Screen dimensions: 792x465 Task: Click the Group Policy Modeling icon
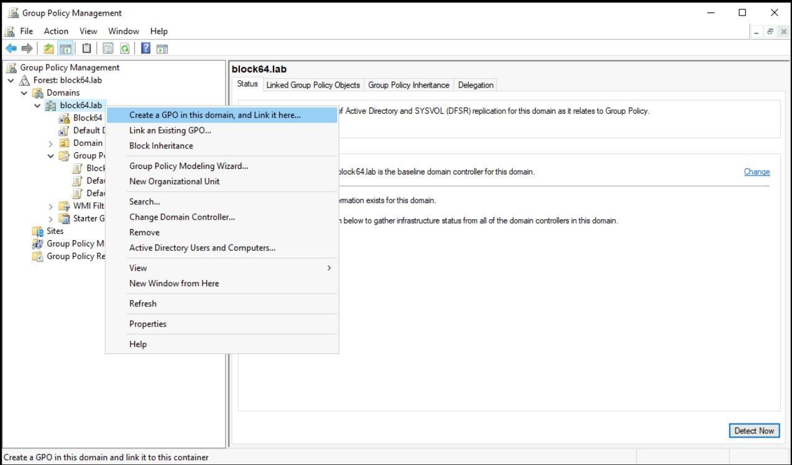39,243
